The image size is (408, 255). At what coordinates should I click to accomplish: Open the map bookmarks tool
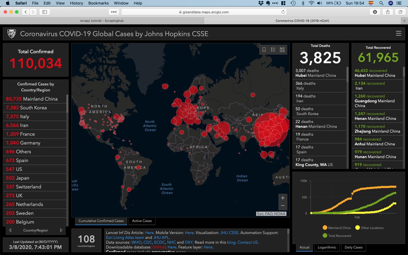pyautogui.click(x=264, y=50)
